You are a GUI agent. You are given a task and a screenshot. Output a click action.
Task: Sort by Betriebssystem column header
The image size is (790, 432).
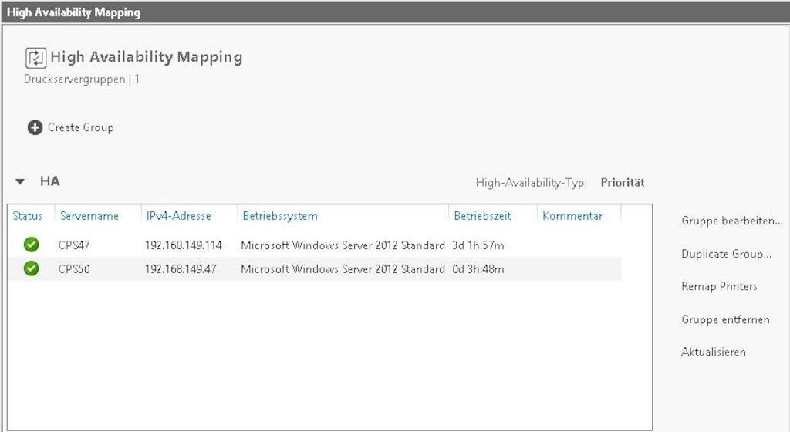(x=280, y=216)
